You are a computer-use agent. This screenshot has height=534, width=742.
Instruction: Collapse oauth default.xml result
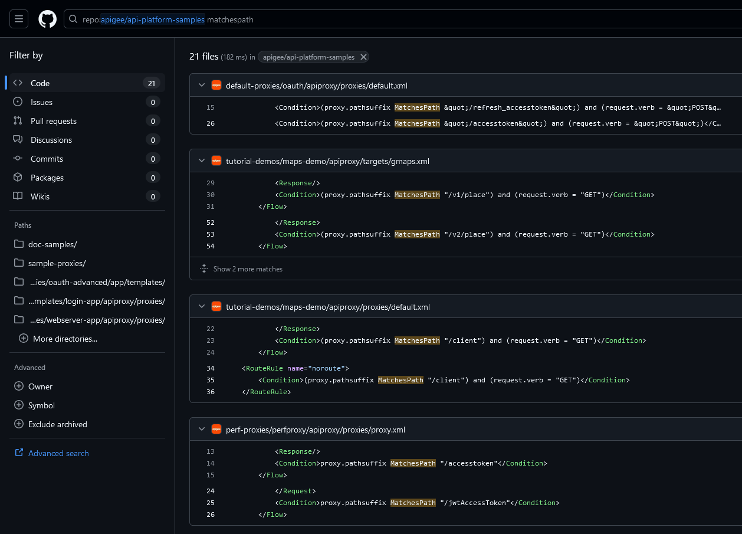pyautogui.click(x=202, y=86)
